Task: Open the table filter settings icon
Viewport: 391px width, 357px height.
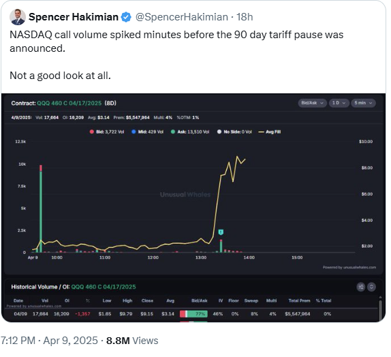Action: [360, 287]
